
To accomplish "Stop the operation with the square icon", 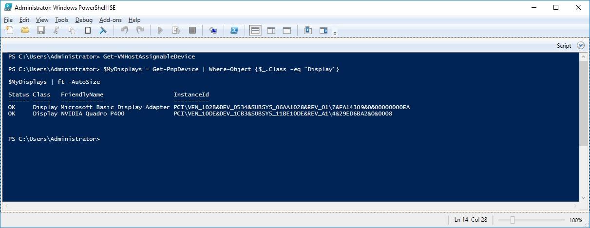I will 192,31.
